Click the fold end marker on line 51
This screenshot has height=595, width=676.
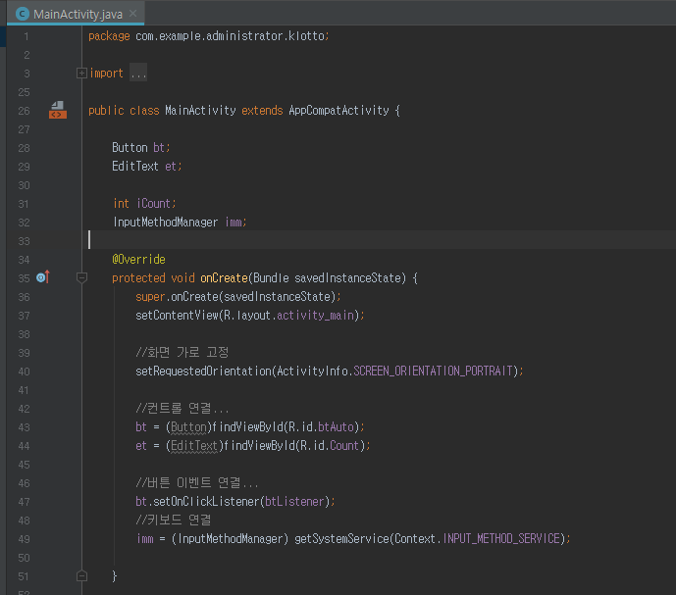click(x=81, y=576)
